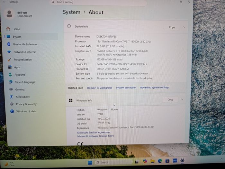Click the Installed on date value
The image size is (225, 169).
[104, 119]
